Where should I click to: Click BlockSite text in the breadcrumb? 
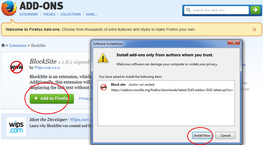pyautogui.click(x=38, y=45)
